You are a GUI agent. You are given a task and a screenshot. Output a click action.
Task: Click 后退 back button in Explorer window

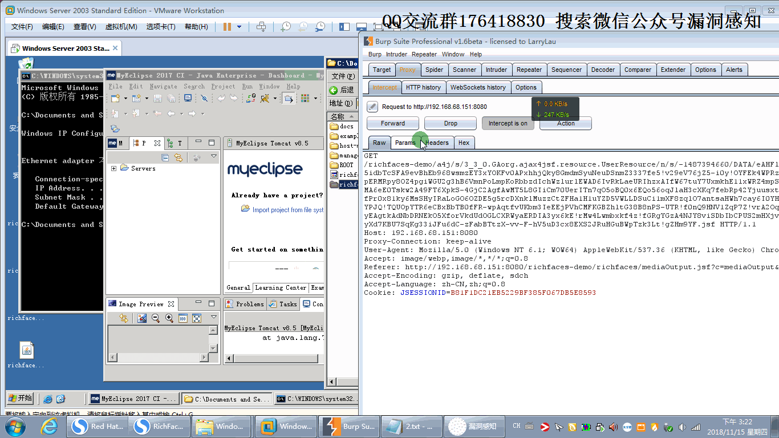342,90
